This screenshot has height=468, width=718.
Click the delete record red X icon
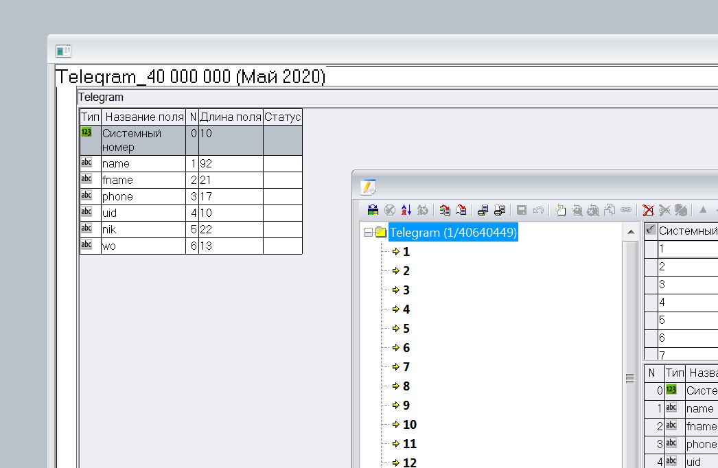[648, 210]
